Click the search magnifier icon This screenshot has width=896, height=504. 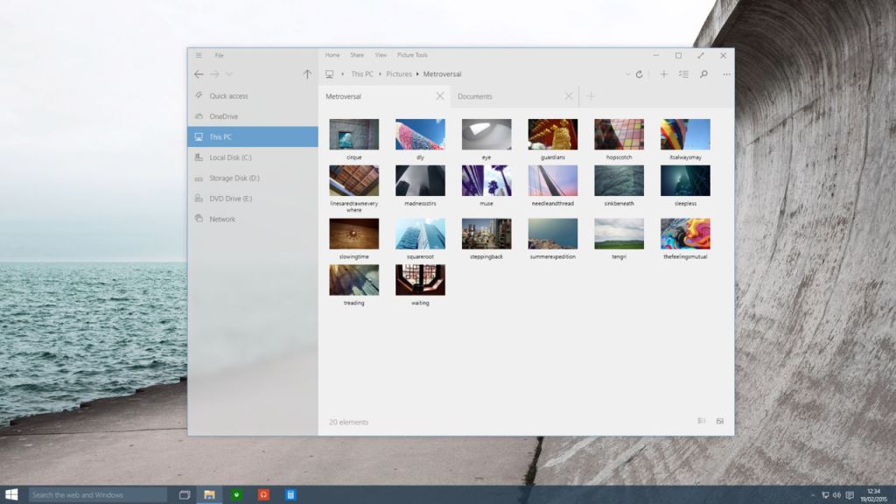tap(703, 74)
